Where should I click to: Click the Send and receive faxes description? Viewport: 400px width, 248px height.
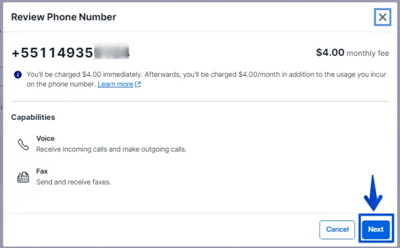[x=73, y=182]
